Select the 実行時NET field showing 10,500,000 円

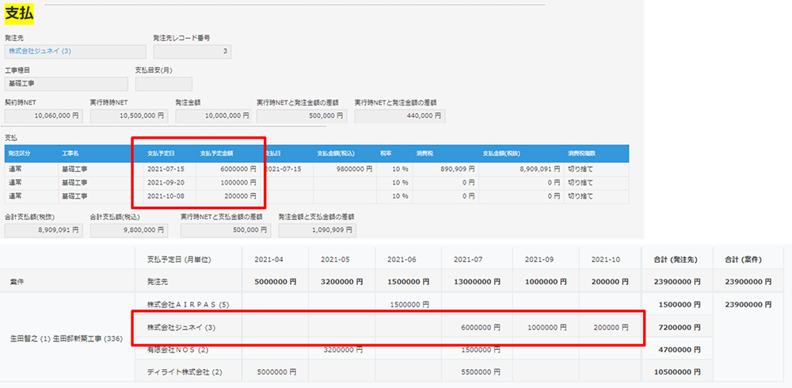click(128, 116)
